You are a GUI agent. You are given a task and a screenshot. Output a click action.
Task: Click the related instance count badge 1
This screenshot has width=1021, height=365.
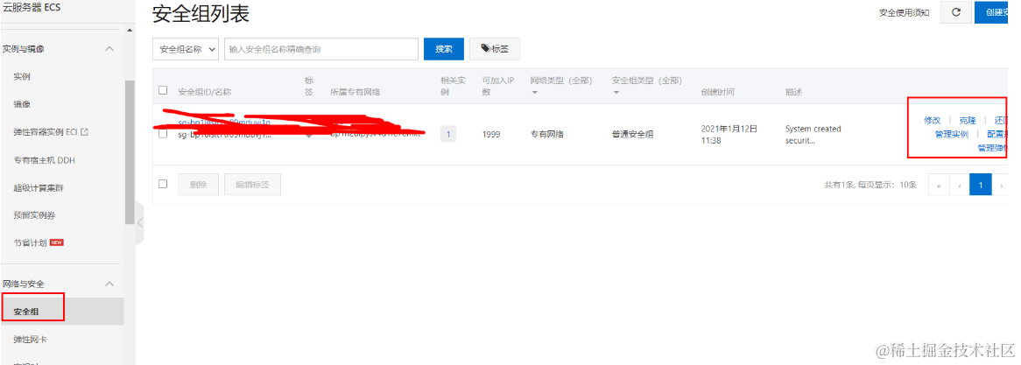point(448,135)
